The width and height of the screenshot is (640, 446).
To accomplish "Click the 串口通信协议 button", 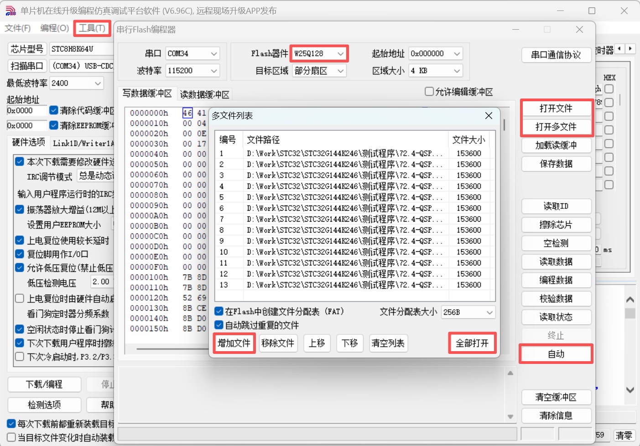I will [556, 55].
